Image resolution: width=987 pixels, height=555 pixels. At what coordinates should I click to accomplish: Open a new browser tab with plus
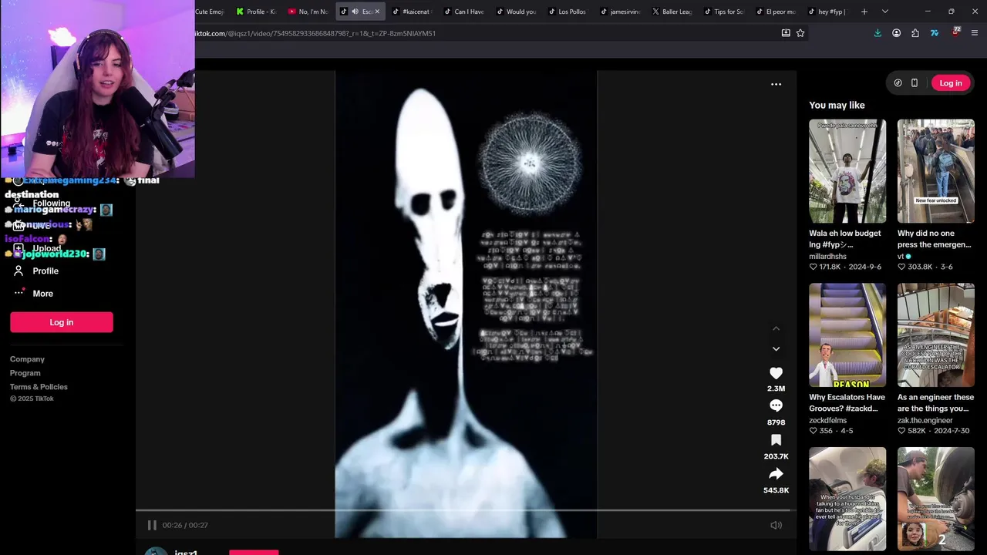(x=864, y=12)
